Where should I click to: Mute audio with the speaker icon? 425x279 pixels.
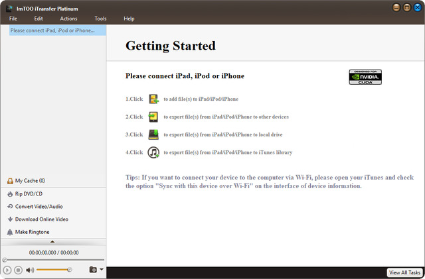[x=30, y=270]
